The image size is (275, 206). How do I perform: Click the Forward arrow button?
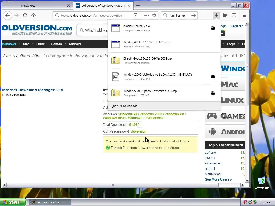point(16,15)
